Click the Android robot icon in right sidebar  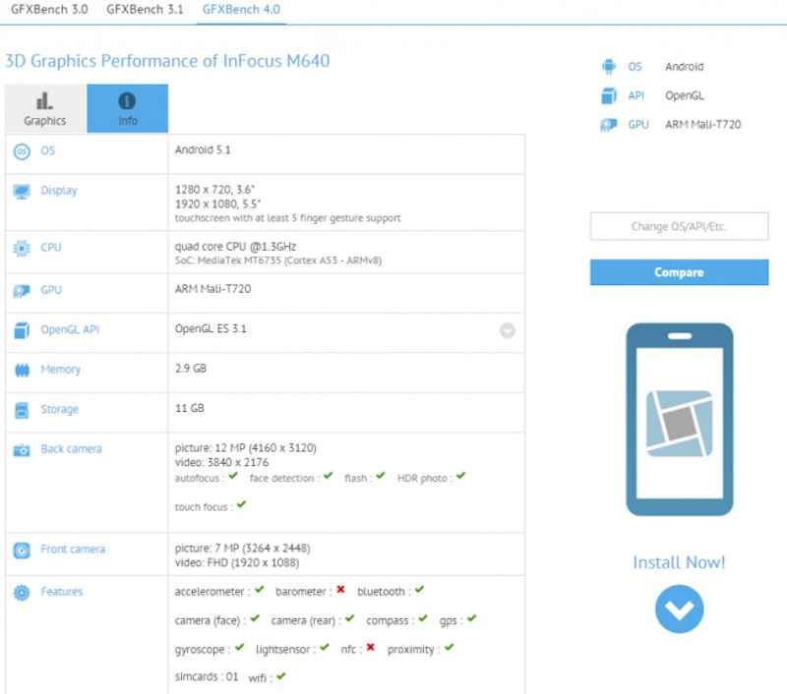click(x=611, y=66)
